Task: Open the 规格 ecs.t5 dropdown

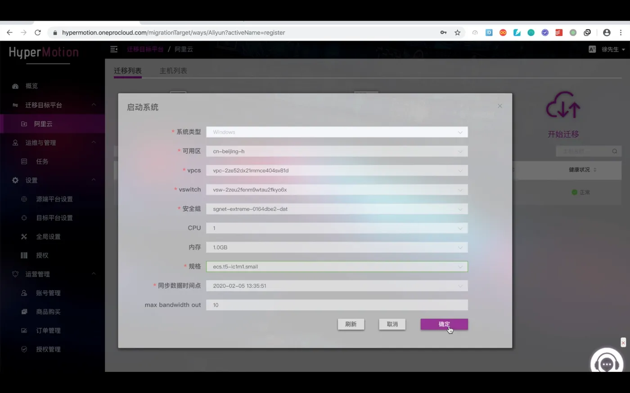Action: (337, 266)
